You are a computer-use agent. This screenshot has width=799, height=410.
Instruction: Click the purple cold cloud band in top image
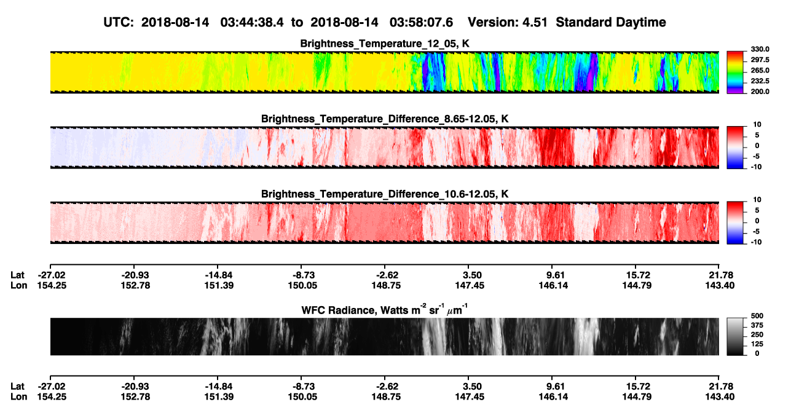tap(591, 72)
